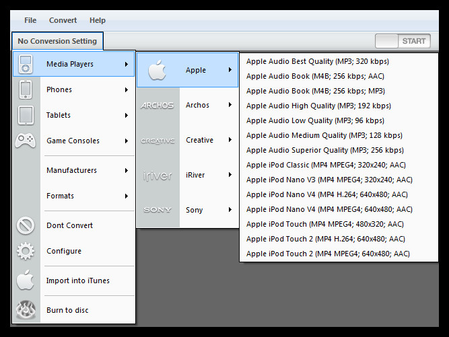Screen dimensions: 449x337
Task: Click the phone icon beside Phones
Action: click(26, 89)
